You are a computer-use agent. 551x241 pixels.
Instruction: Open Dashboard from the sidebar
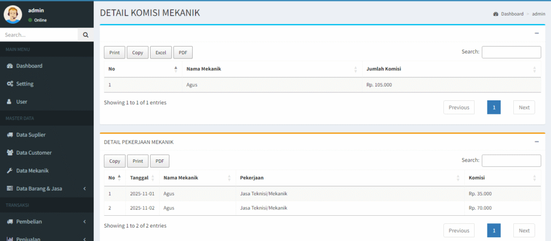(x=29, y=66)
